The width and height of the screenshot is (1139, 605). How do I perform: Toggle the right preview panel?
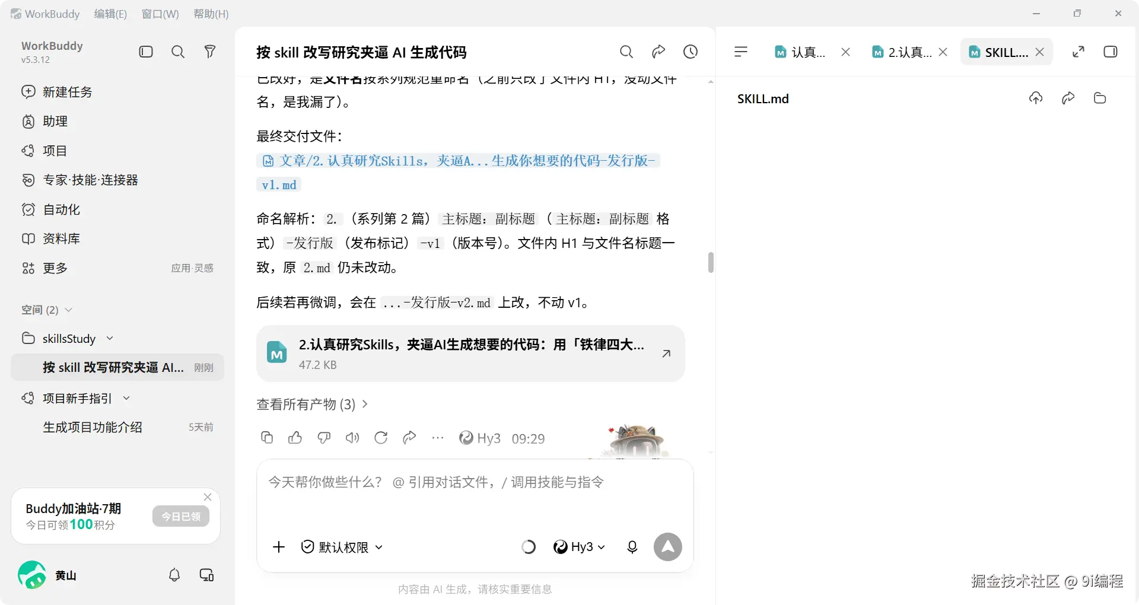click(x=1111, y=52)
